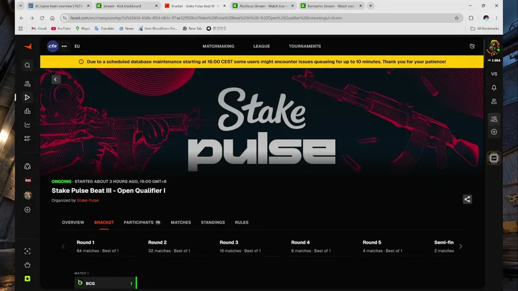Switch to the MATCHES tab
Screen dimensions: 518x291
(181, 222)
